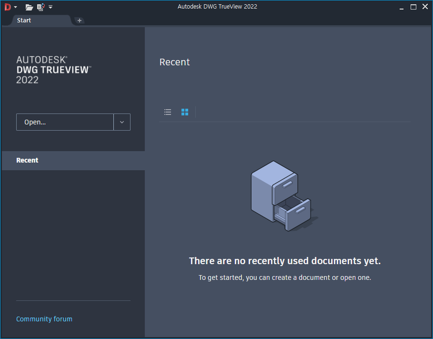Switch recent documents to grid view
This screenshot has height=339, width=433.
[x=185, y=112]
